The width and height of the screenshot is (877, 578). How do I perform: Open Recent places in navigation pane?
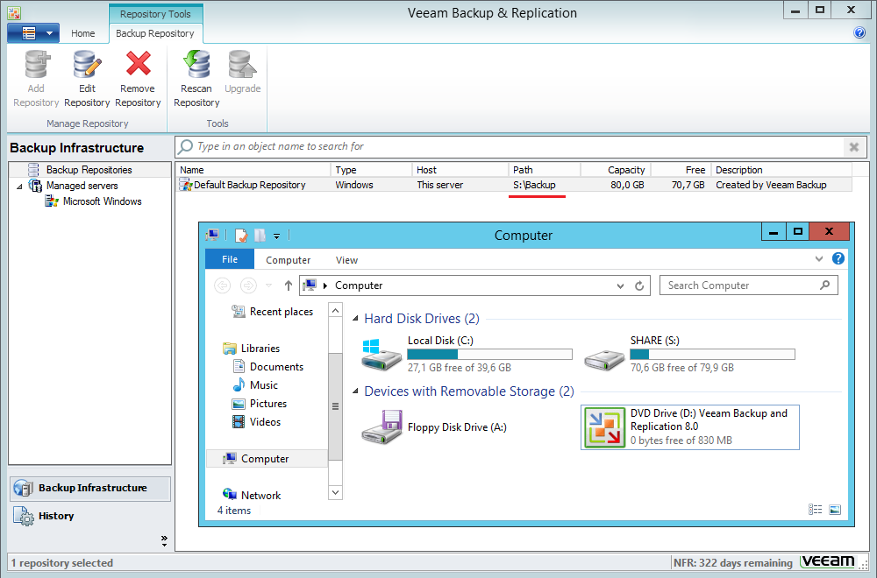point(273,312)
